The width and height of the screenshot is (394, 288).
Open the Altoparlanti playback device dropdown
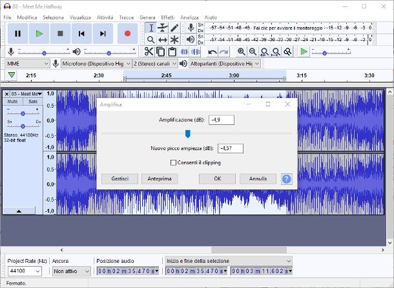pos(225,64)
